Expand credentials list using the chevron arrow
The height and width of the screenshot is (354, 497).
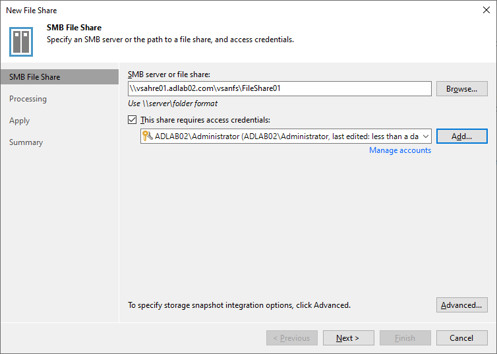pos(426,136)
